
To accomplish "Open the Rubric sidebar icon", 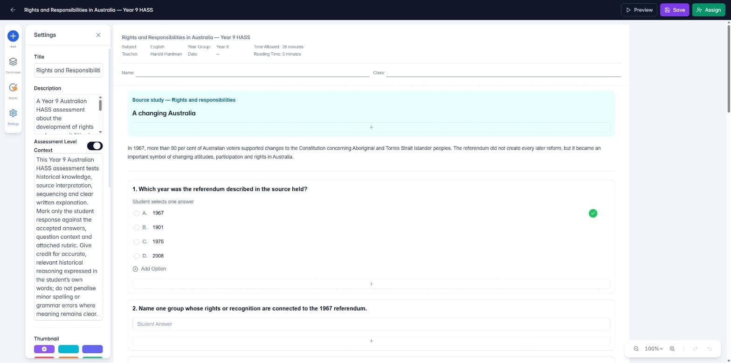I will 13,87.
